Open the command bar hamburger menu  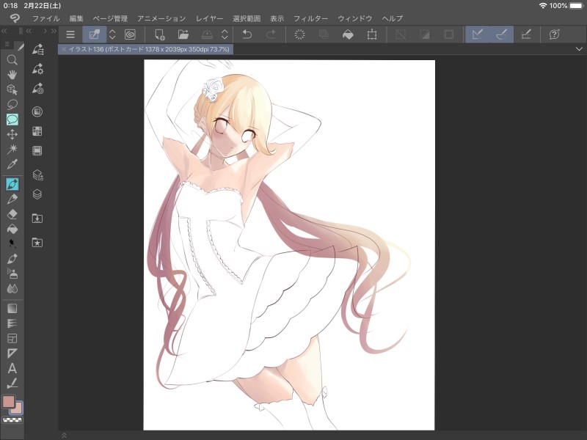[x=70, y=34]
